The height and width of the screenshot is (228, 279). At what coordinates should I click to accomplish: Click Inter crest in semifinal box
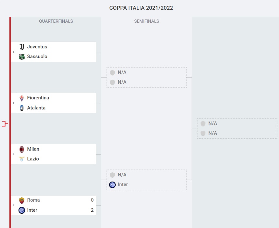point(112,184)
